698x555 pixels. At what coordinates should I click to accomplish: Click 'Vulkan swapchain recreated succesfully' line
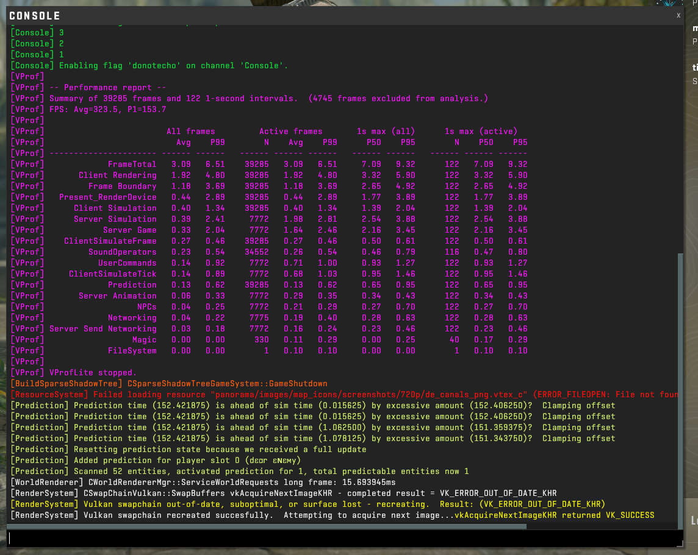332,515
